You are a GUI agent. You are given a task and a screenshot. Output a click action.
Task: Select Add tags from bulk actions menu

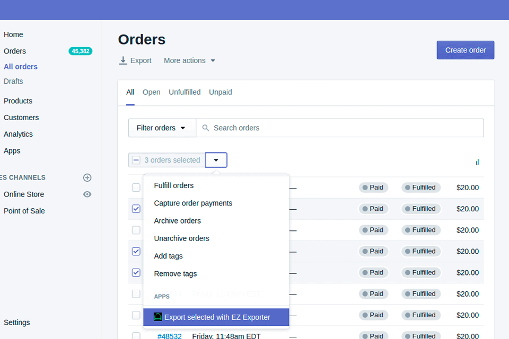(169, 256)
